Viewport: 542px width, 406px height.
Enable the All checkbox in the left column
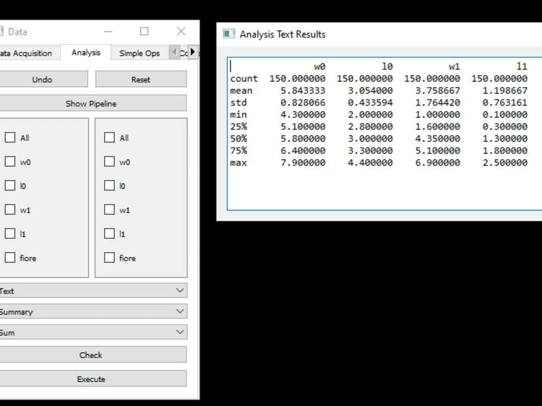pos(10,137)
